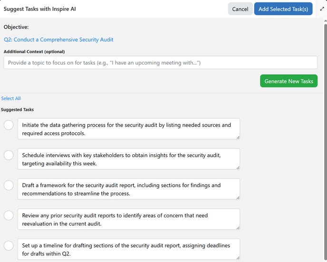This screenshot has height=262, width=327.
Task: Tick the review prior security audit reports checkbox
Action: pyautogui.click(x=9, y=215)
